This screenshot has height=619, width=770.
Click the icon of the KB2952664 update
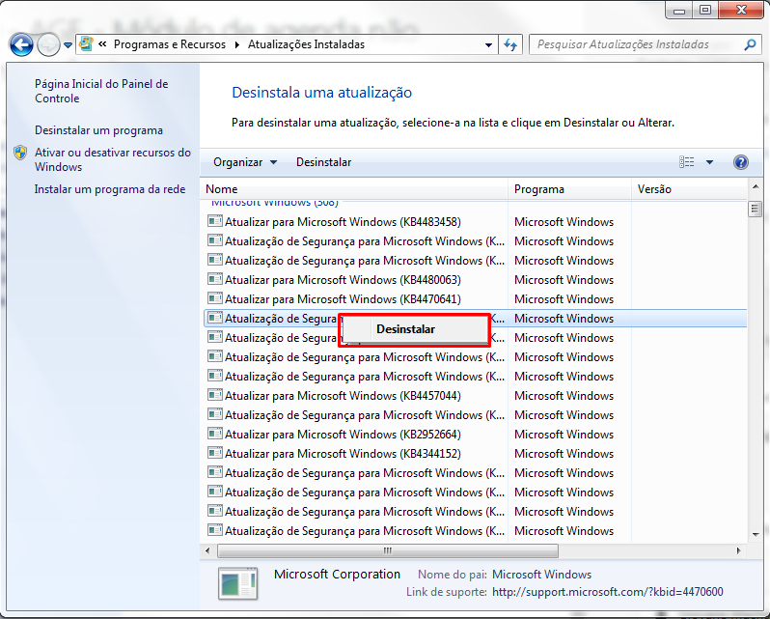[x=214, y=434]
